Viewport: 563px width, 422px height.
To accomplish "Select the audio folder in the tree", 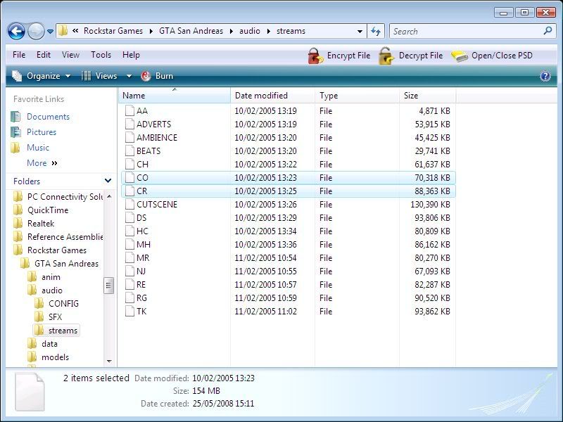I will pos(52,290).
